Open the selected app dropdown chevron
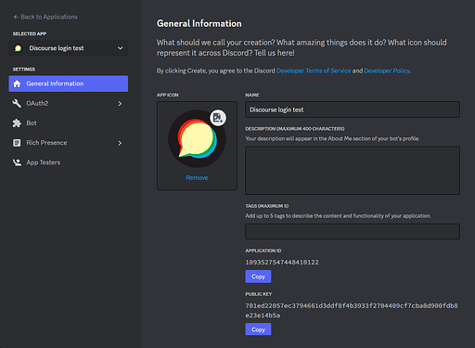This screenshot has width=475, height=348. [120, 48]
